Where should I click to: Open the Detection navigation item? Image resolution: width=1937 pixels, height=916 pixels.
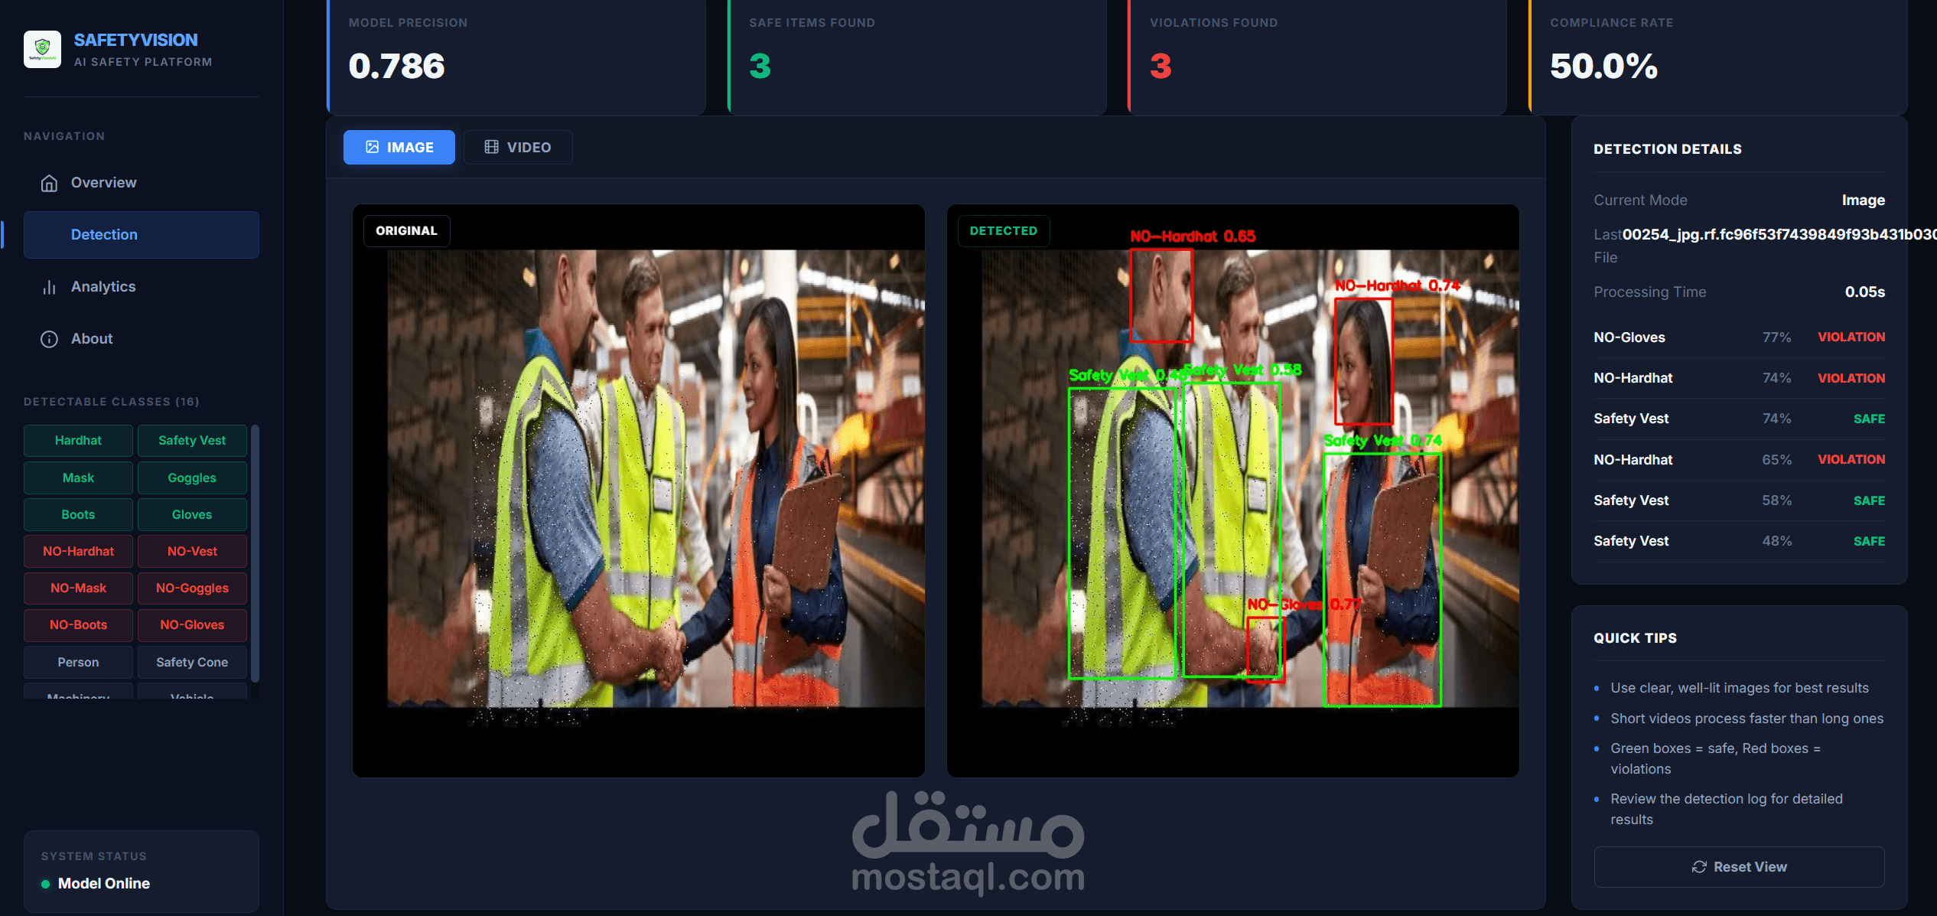tap(142, 235)
